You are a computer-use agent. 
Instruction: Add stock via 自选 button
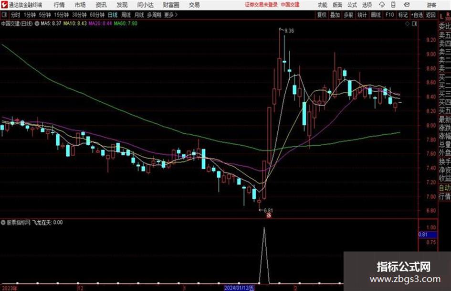[x=417, y=15]
